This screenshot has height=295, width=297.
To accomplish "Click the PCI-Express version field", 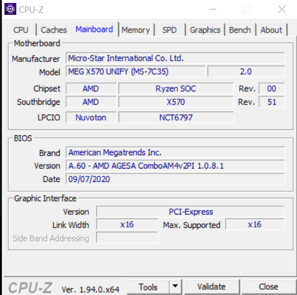I will tap(190, 211).
